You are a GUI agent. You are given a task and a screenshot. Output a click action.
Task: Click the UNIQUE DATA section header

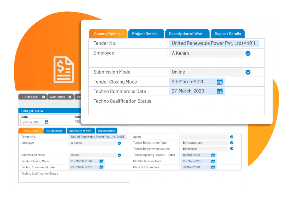[x=32, y=111]
